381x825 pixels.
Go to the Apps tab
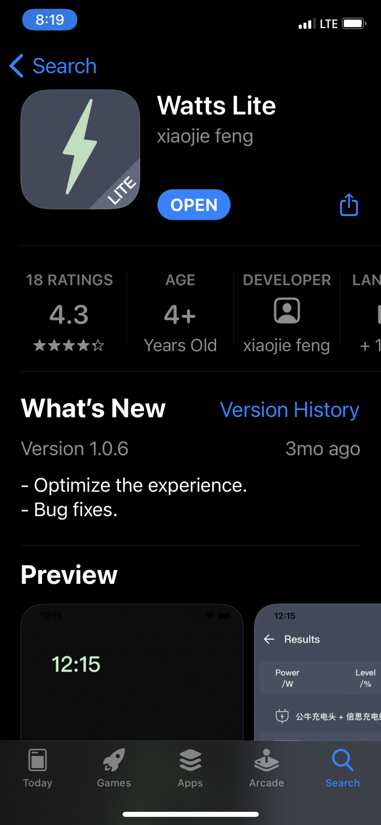click(190, 768)
